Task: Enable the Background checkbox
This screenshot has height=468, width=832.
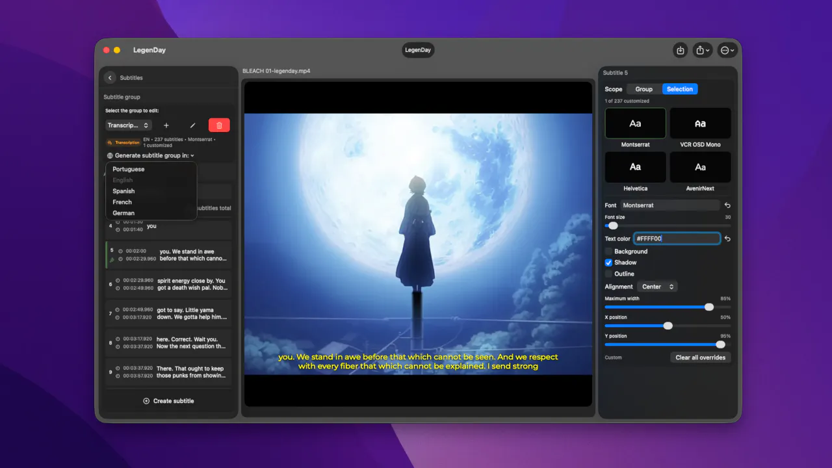Action: tap(608, 252)
